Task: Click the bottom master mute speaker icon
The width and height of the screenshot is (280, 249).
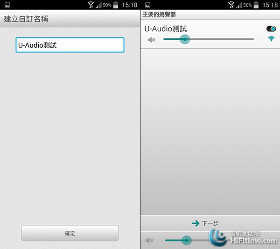Action: click(x=149, y=240)
